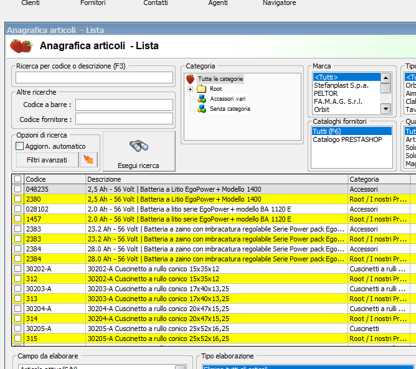Viewport: 416px width, 369px height.
Task: Sort by the Descrizione column header
Action: (x=217, y=179)
